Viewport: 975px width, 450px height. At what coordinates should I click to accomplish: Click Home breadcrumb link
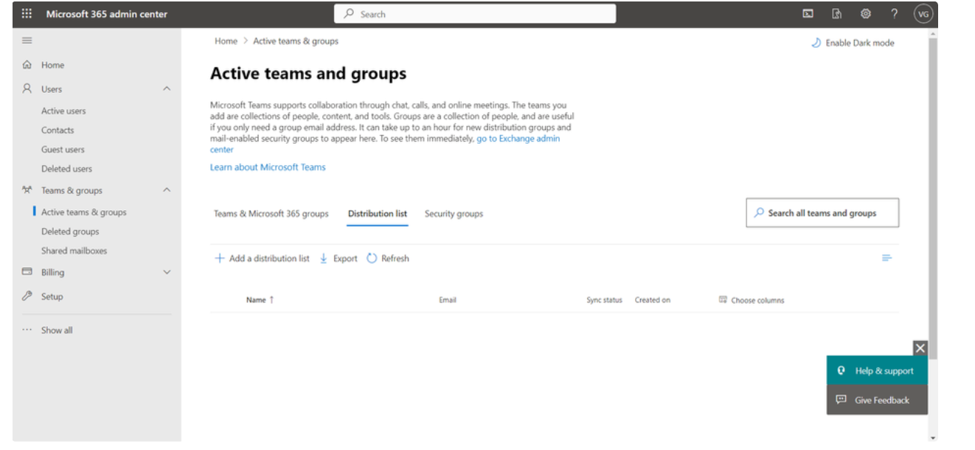click(x=226, y=41)
